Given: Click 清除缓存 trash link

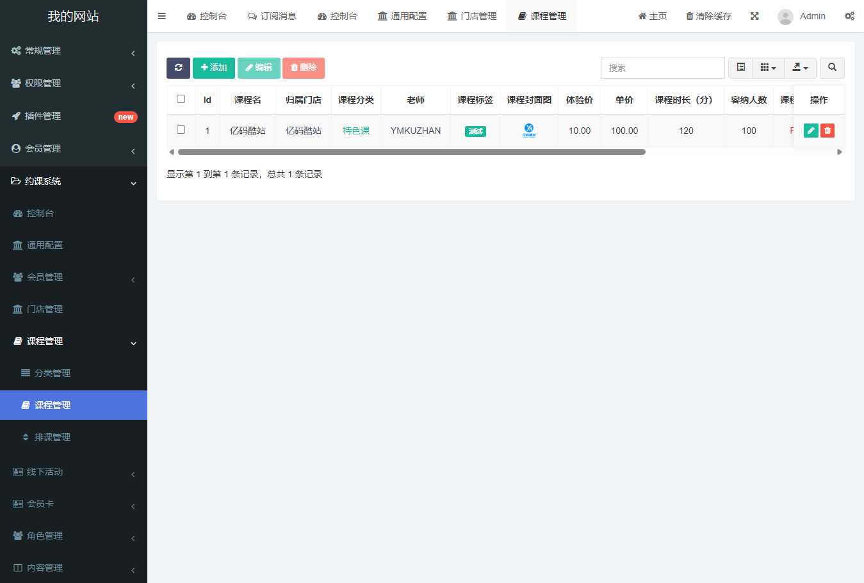Looking at the screenshot, I should (x=708, y=16).
